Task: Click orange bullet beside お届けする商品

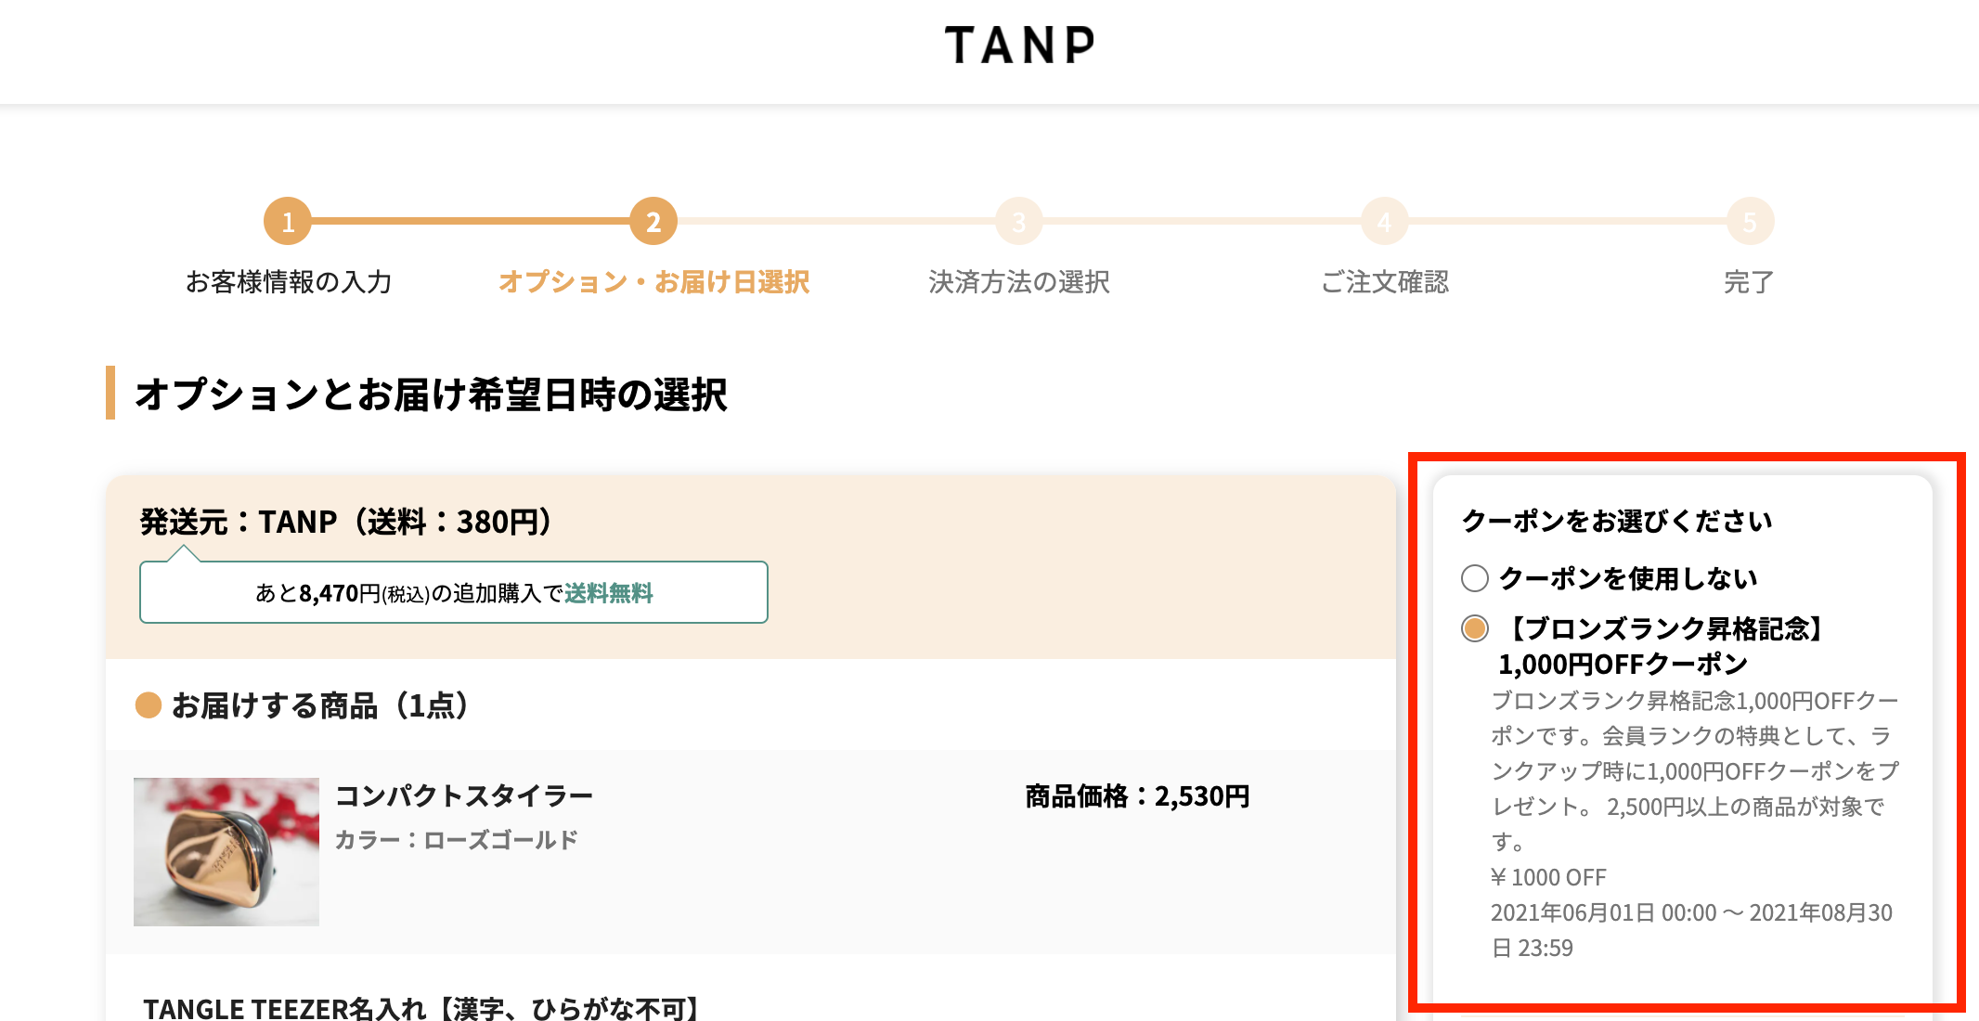Action: pos(149,705)
